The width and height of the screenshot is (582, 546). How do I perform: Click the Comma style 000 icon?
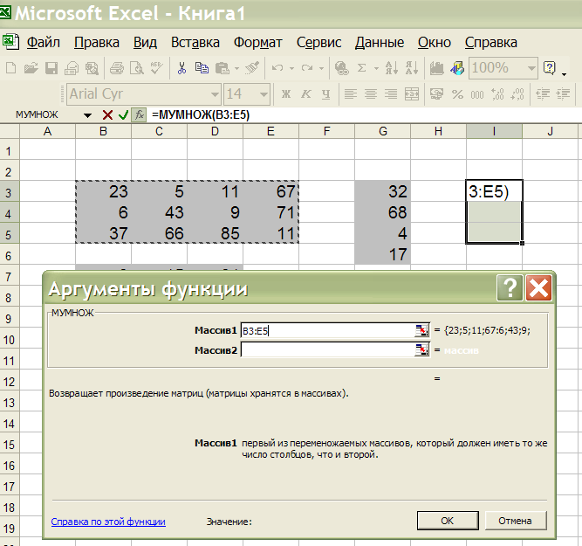(477, 94)
